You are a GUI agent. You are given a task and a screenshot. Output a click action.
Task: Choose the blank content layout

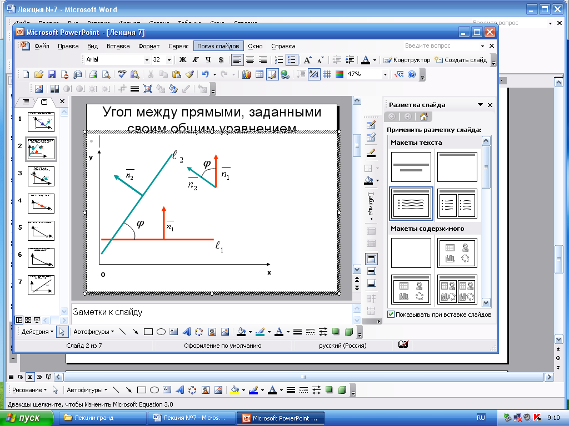[x=411, y=253]
